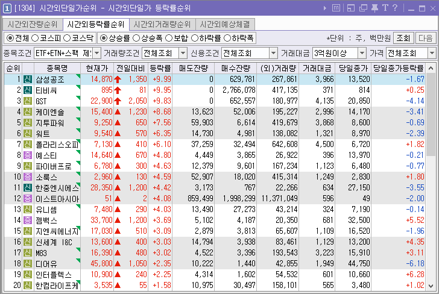Click the 매수잔량 column header
439x294 pixels.
(235, 68)
